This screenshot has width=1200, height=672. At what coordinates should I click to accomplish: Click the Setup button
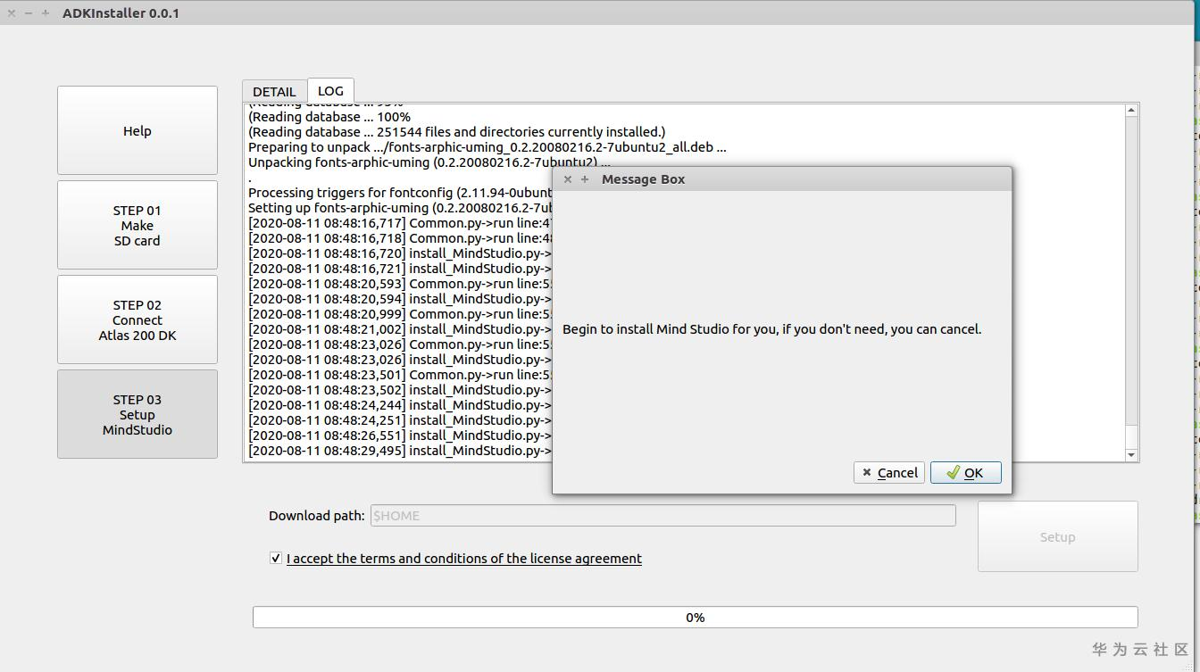[x=1057, y=536]
